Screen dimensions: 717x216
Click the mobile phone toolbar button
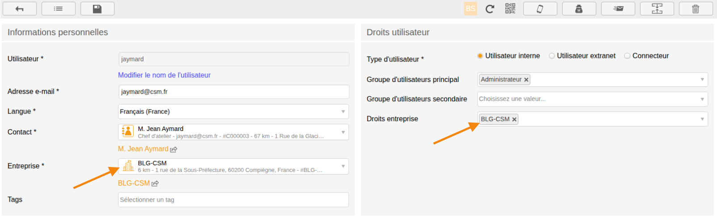click(x=540, y=8)
